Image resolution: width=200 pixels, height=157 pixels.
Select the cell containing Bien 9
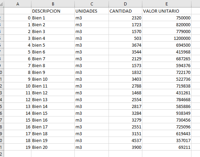pos(53,72)
